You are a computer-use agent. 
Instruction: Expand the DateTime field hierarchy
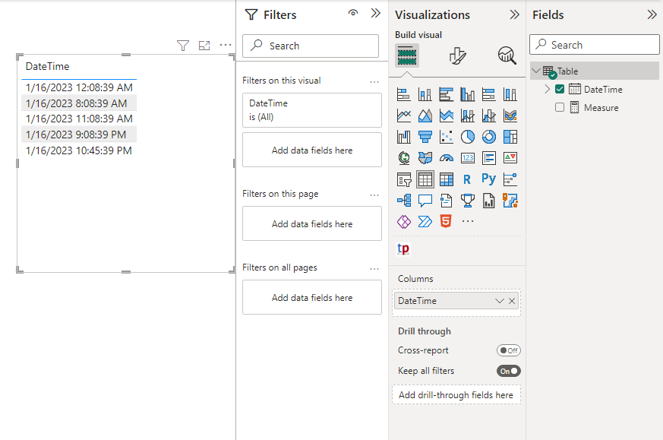click(547, 89)
